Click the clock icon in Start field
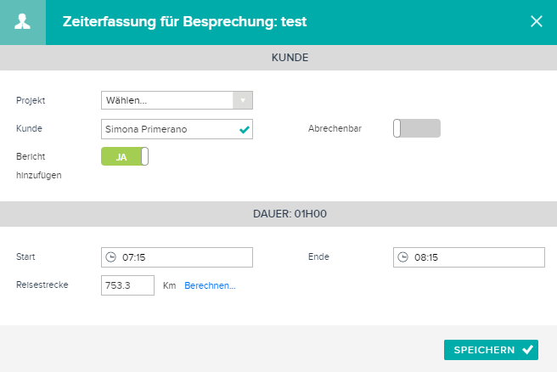The width and height of the screenshot is (557, 372). pos(111,256)
